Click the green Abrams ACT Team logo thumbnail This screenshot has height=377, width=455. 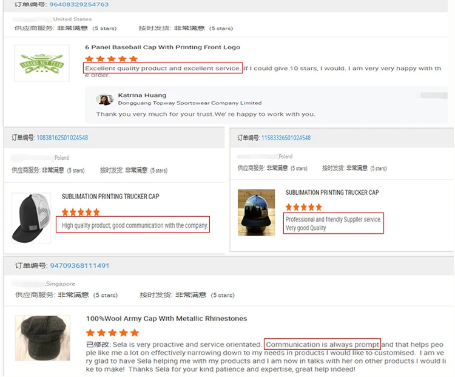[42, 63]
